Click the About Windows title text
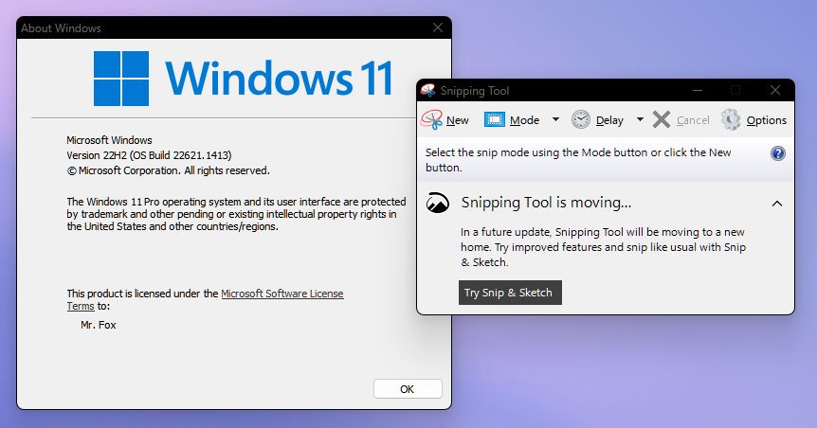The height and width of the screenshot is (428, 817). 61,28
